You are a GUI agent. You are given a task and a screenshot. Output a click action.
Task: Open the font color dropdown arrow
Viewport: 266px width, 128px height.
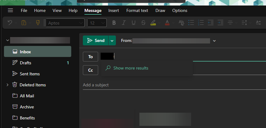(x=173, y=23)
